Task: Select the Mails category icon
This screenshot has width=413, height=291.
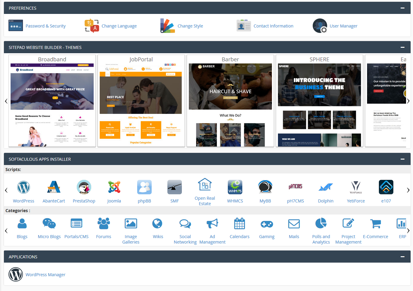Action: tap(294, 224)
